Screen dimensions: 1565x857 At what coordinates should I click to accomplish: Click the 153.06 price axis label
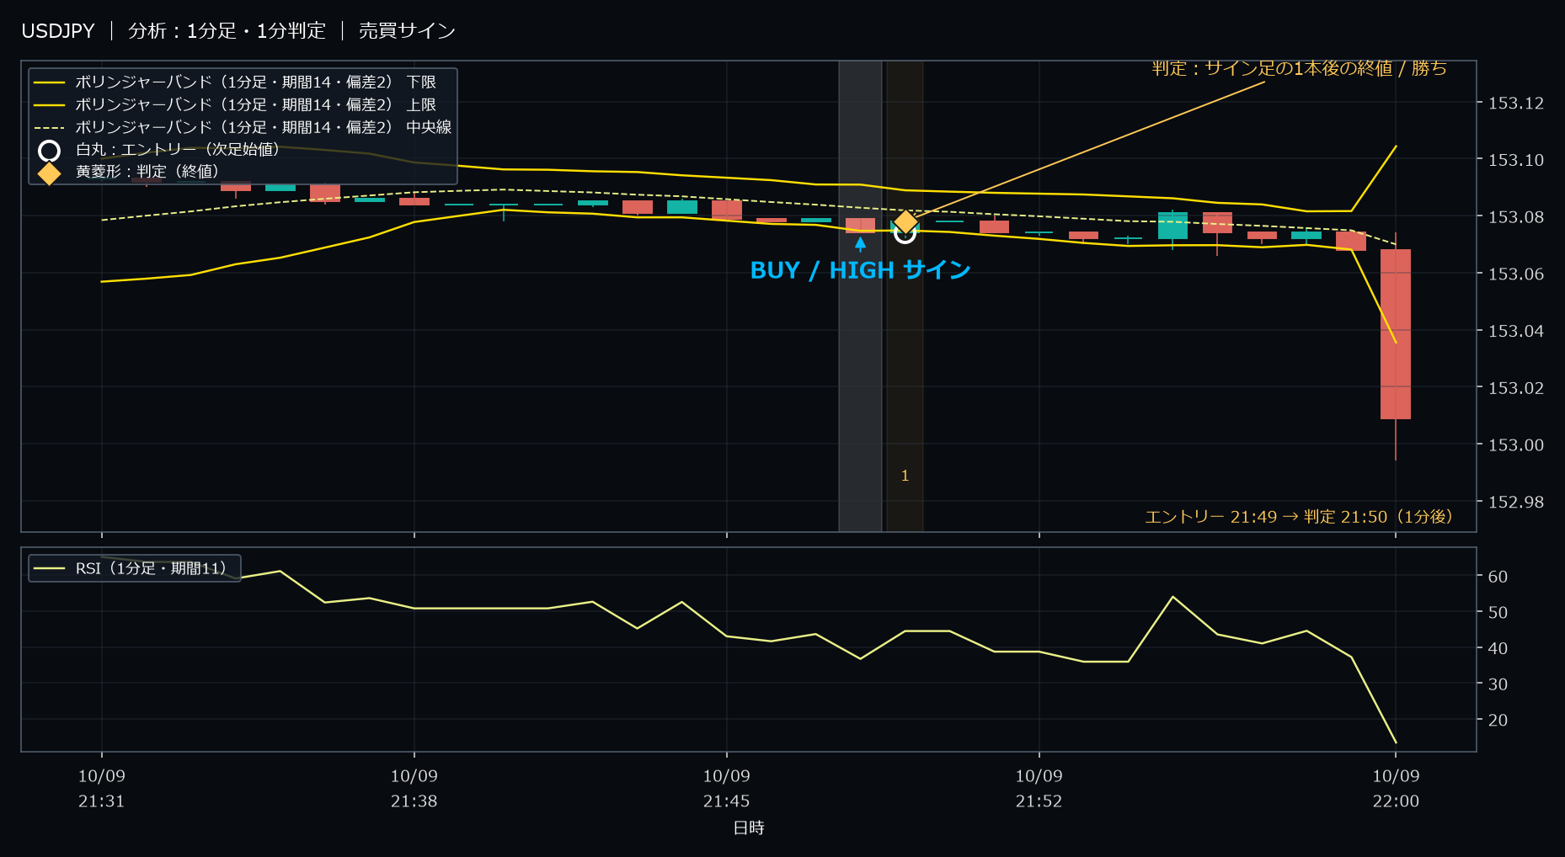point(1516,274)
